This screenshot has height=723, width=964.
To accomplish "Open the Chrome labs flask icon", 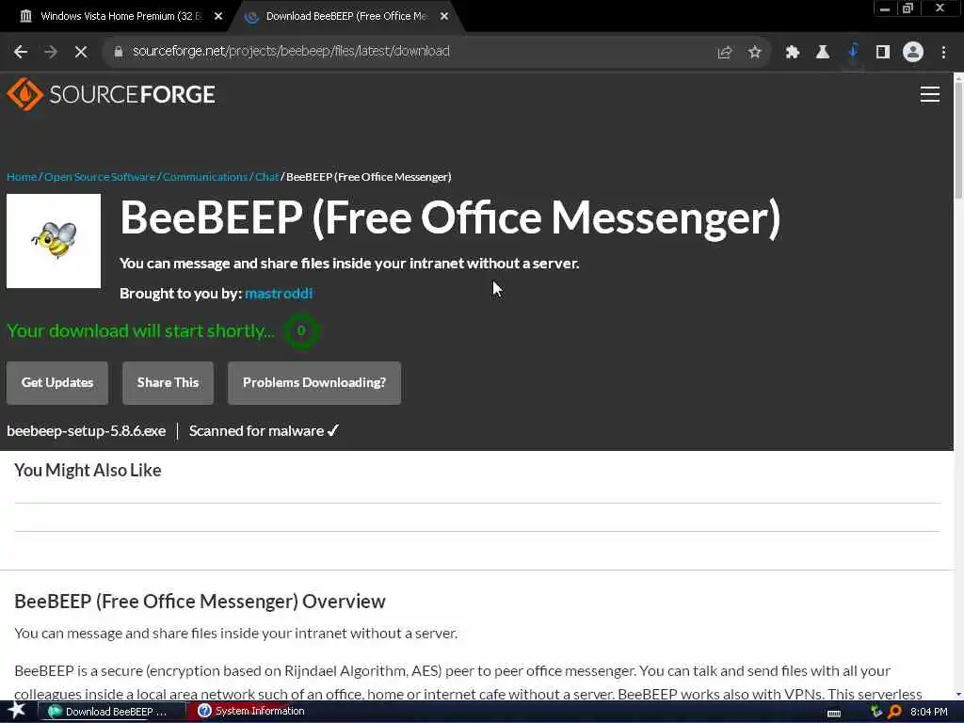I will pyautogui.click(x=823, y=53).
